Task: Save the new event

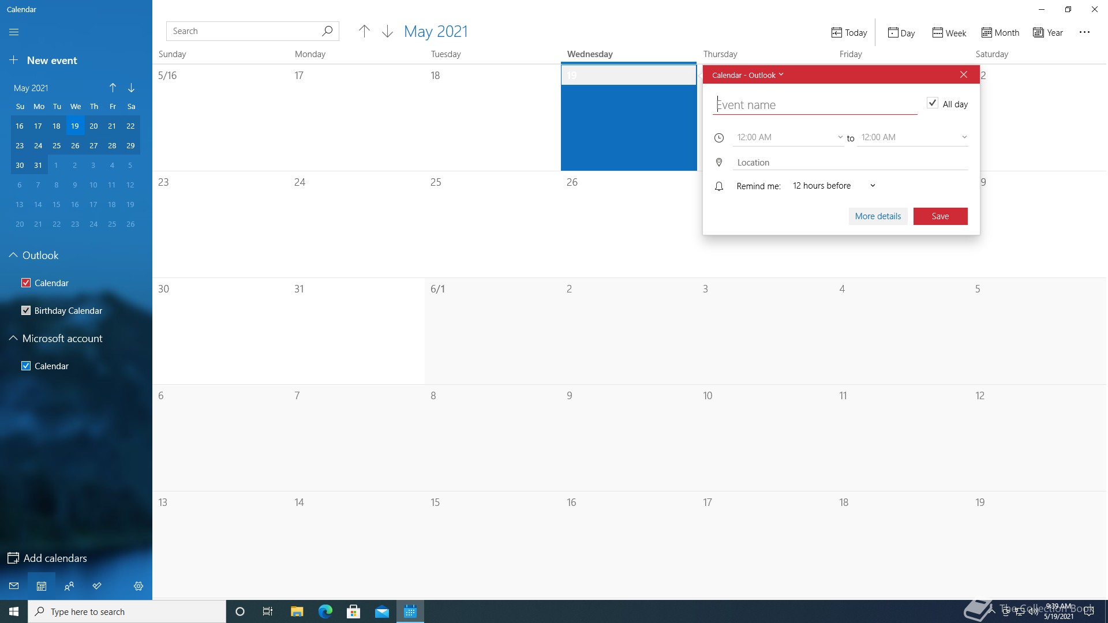Action: (x=940, y=216)
